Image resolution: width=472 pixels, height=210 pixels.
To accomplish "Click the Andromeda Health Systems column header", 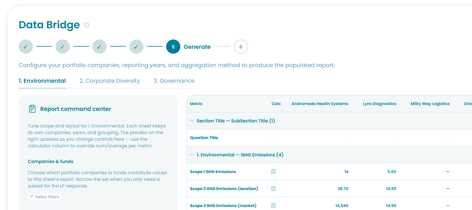I will (320, 104).
